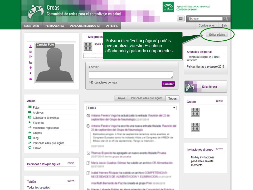
Task: Click the group members icon beside photo
Action: [31, 62]
